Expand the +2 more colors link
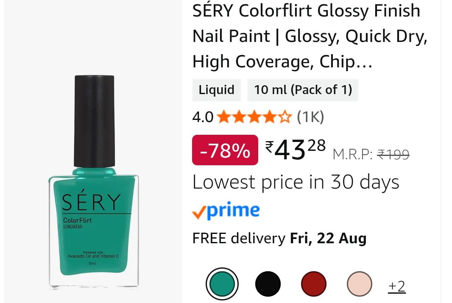The width and height of the screenshot is (452, 303). pyautogui.click(x=397, y=286)
